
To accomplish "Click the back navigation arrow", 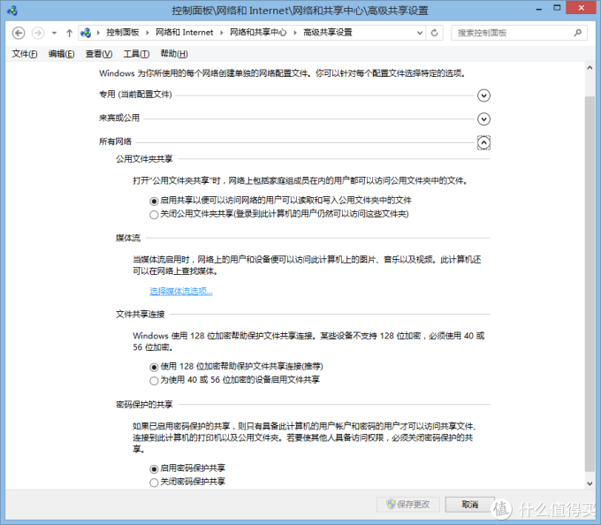I will click(x=19, y=33).
